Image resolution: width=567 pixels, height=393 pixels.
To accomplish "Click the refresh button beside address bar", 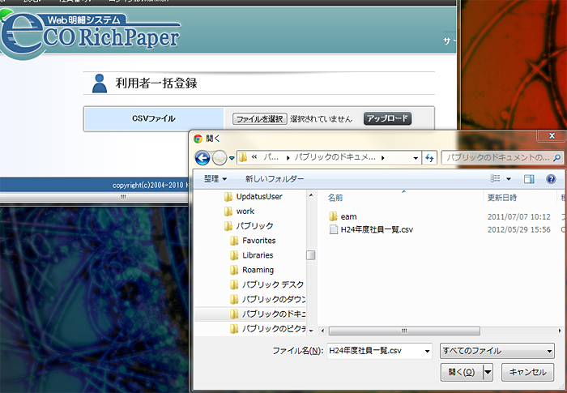I will pyautogui.click(x=429, y=158).
